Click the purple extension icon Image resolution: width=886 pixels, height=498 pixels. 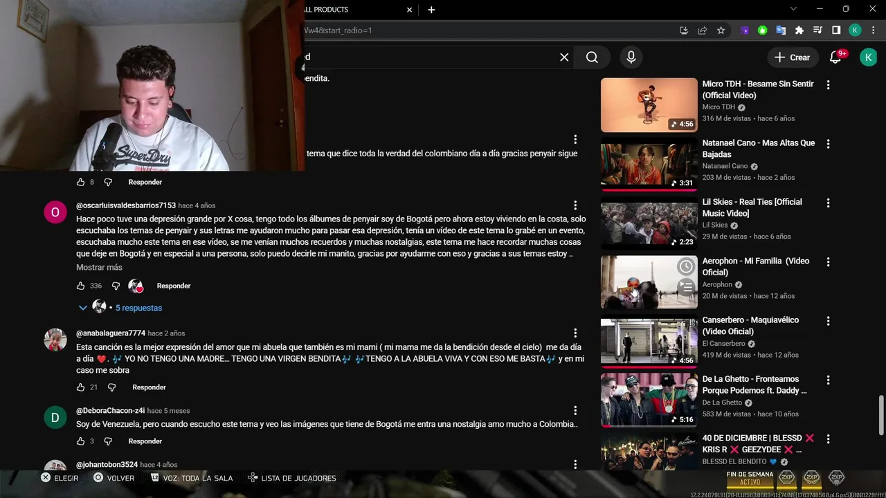coord(745,30)
